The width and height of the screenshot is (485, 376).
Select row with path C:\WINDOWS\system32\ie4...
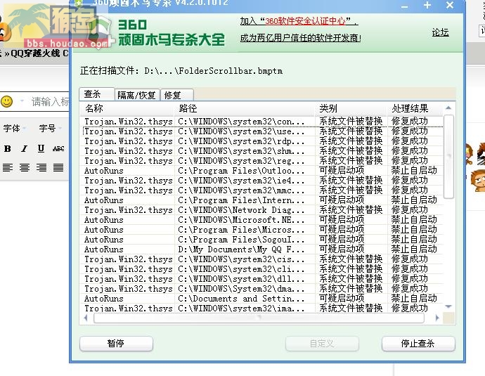261,181
